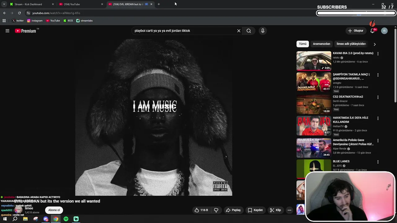This screenshot has height=223, width=397.
Task: Open options for BLUE LANES video
Action: pos(378,162)
